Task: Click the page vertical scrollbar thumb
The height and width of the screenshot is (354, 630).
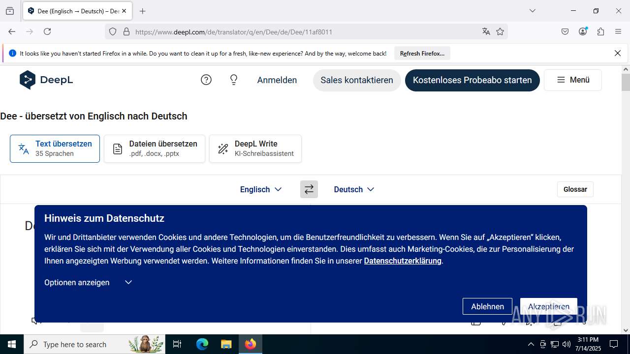Action: [x=626, y=83]
